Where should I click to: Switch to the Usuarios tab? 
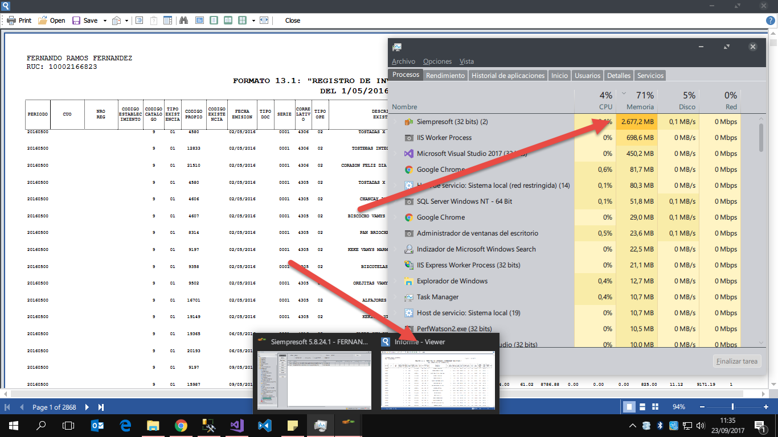(587, 75)
